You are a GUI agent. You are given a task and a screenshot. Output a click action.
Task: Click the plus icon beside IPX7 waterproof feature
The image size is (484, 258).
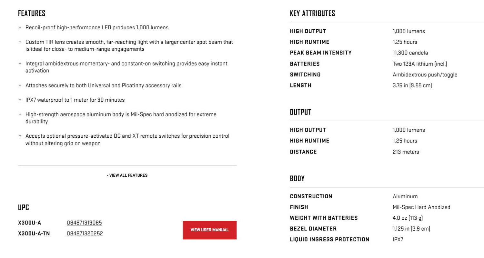[20, 100]
